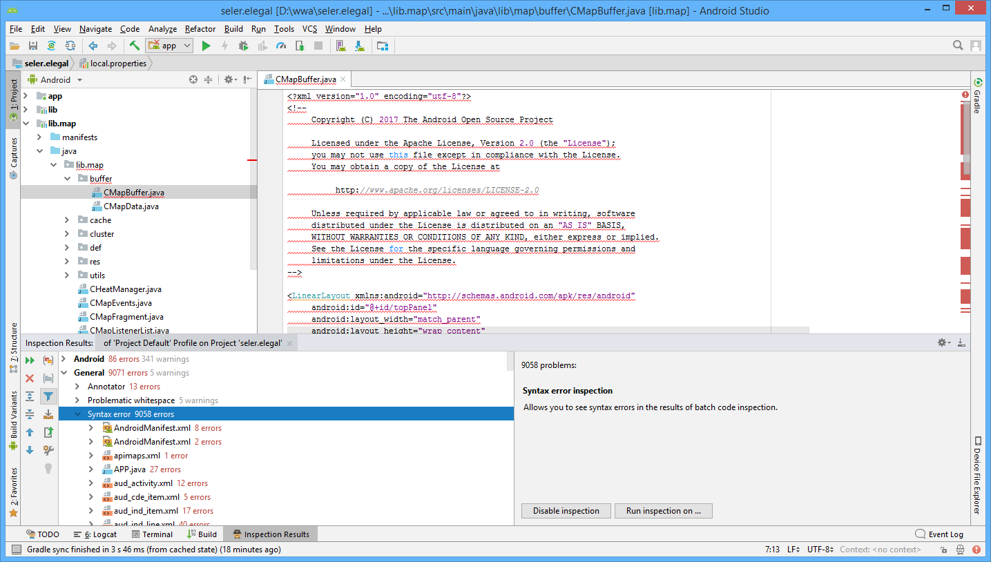Screen dimensions: 991x562
Task: Collapse the lib.map module node
Action: tap(26, 124)
